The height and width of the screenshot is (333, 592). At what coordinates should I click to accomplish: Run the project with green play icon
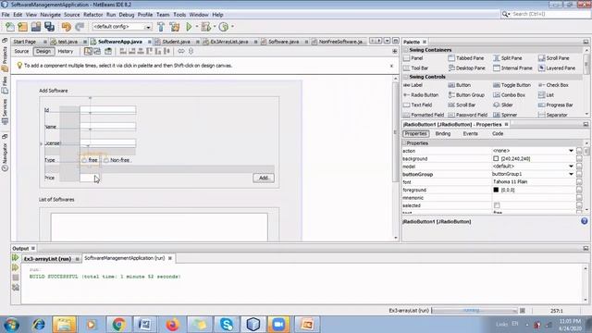click(x=189, y=27)
